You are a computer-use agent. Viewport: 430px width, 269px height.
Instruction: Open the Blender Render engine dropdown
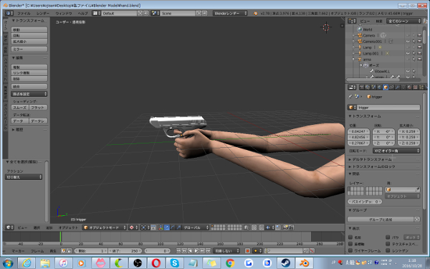pos(230,13)
